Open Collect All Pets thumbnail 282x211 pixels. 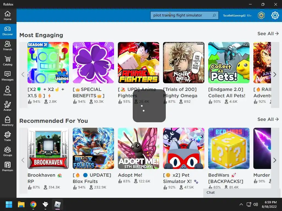(229, 63)
